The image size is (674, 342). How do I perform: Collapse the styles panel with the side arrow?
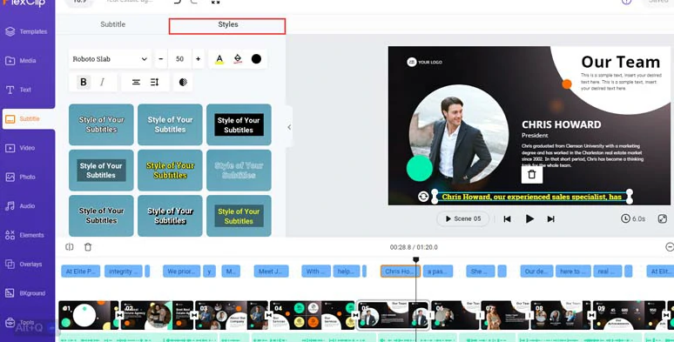click(x=289, y=127)
